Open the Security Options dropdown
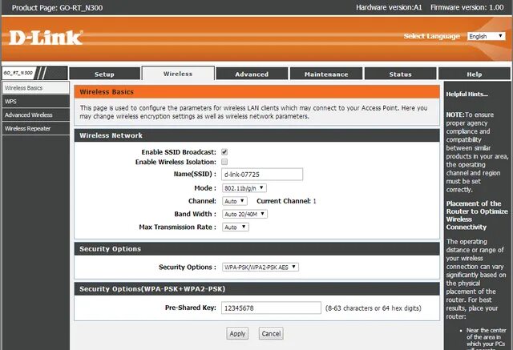513x350 pixels. pyautogui.click(x=260, y=267)
